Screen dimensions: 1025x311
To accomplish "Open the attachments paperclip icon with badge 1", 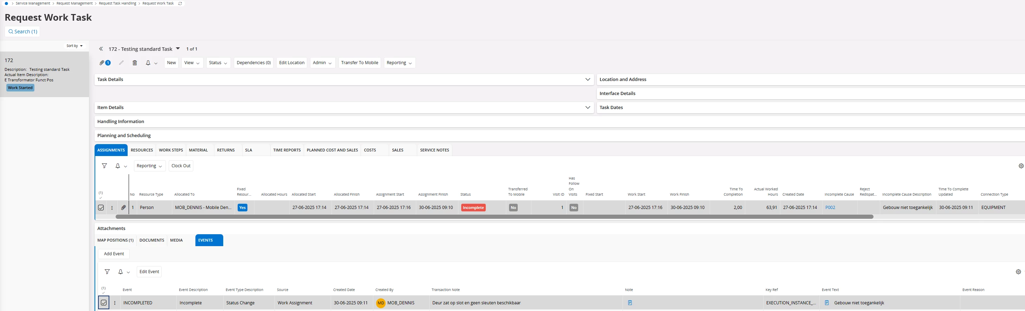I will [105, 63].
